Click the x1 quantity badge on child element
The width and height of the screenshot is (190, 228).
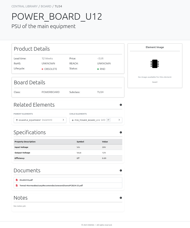pos(108,120)
